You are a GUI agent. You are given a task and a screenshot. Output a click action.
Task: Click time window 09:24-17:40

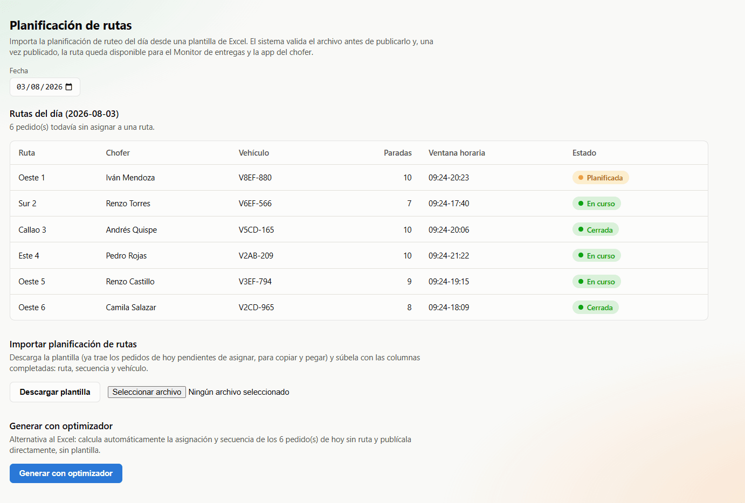click(449, 204)
